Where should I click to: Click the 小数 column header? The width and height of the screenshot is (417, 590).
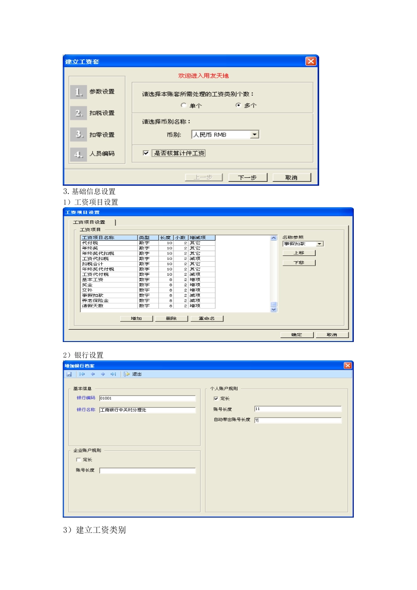(x=181, y=237)
